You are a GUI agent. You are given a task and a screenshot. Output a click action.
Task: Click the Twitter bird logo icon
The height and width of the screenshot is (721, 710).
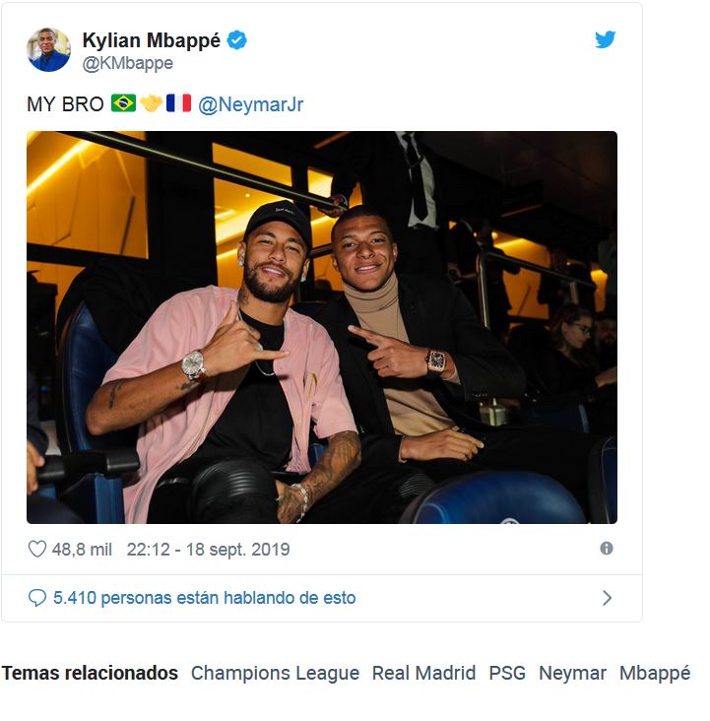click(x=605, y=40)
